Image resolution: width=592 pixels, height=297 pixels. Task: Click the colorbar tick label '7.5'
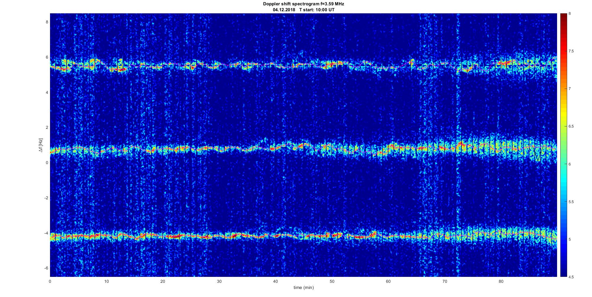571,51
